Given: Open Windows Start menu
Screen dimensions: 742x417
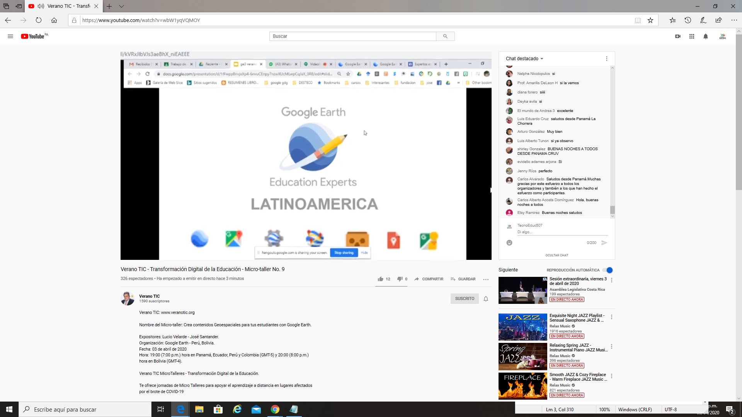Looking at the screenshot, I should click(x=9, y=409).
